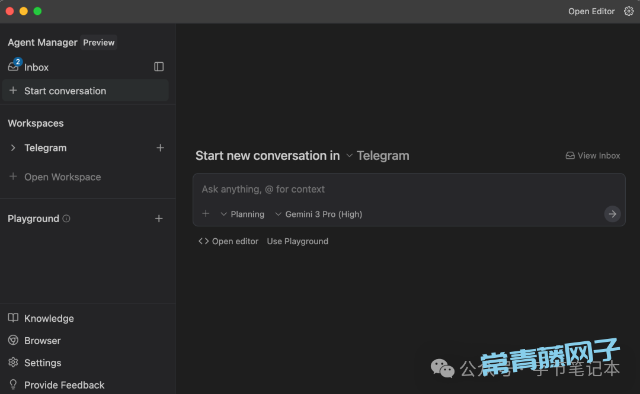Open the Knowledge book icon item
The height and width of the screenshot is (394, 640).
49,318
